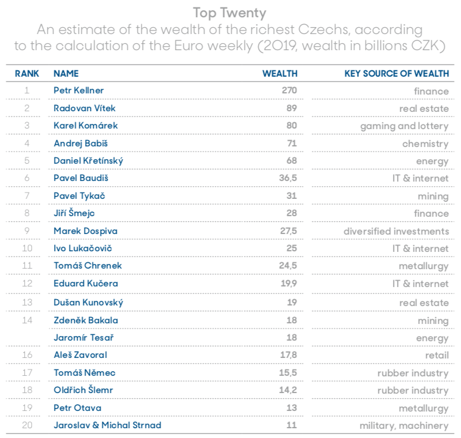
Task: Choose Ivo Lukačovič in the table
Action: pos(82,248)
